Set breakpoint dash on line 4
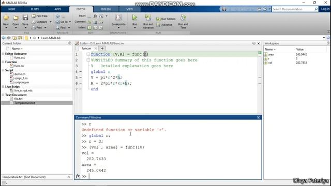Image resolution: width=331 pixels, height=186 pixels. pyautogui.click(x=81, y=72)
